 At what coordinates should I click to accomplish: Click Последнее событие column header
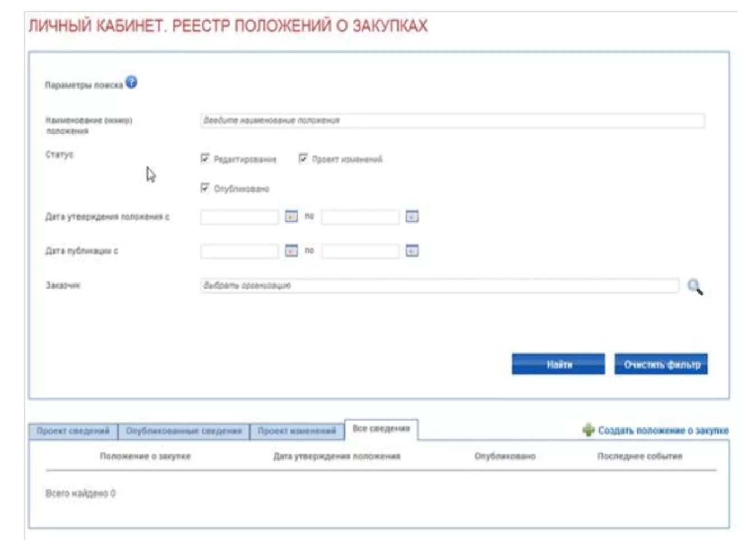[x=640, y=456]
